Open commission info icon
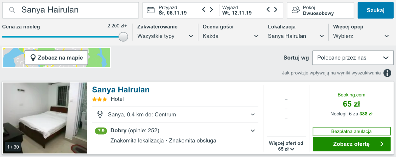 pyautogui.click(x=388, y=73)
